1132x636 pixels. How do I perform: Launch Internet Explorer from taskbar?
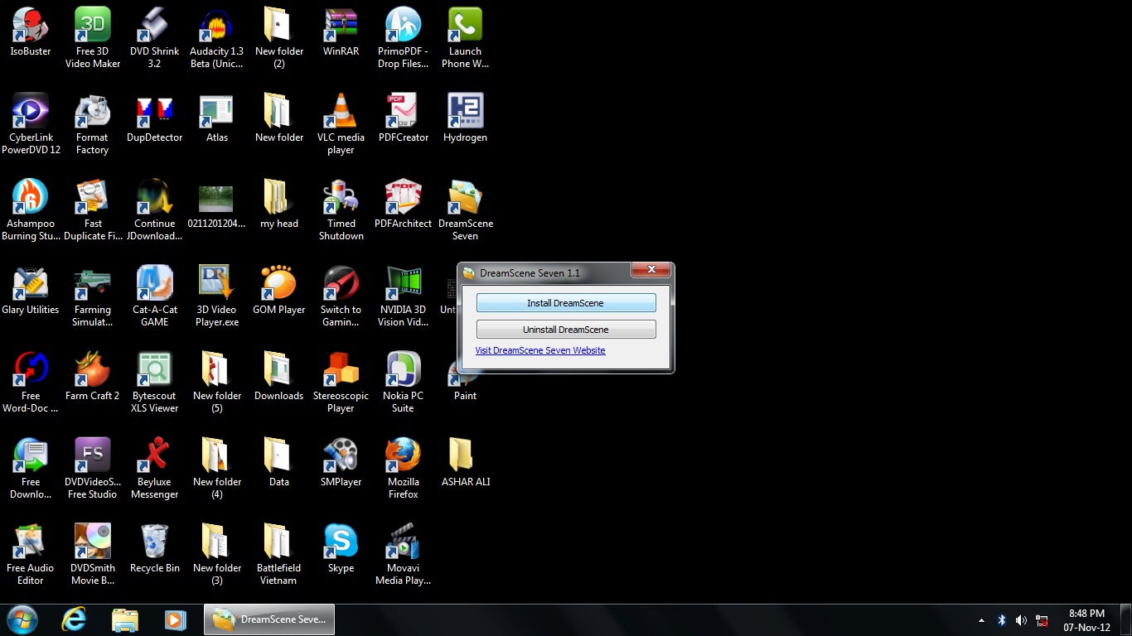(x=74, y=619)
